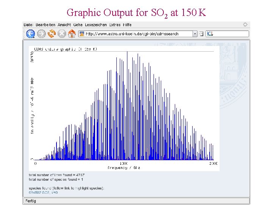Click the CDMS online graphic title text

pyautogui.click(x=66, y=49)
